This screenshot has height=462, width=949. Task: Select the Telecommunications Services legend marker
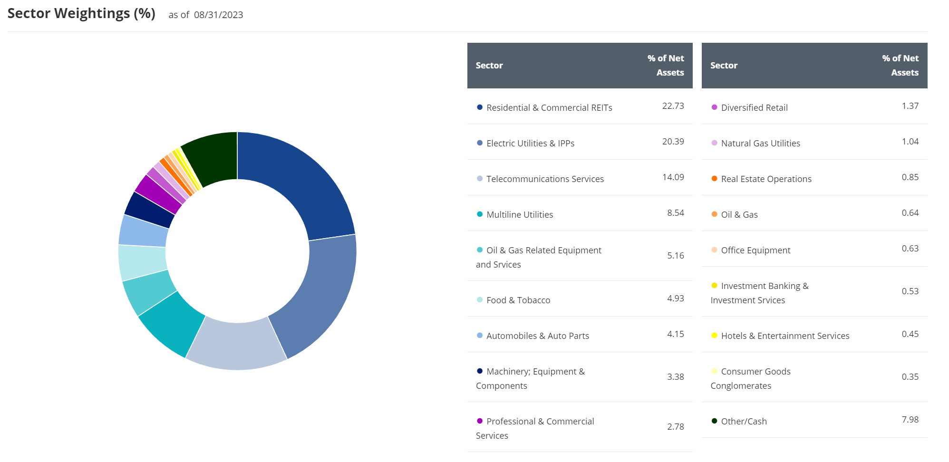[x=480, y=179]
